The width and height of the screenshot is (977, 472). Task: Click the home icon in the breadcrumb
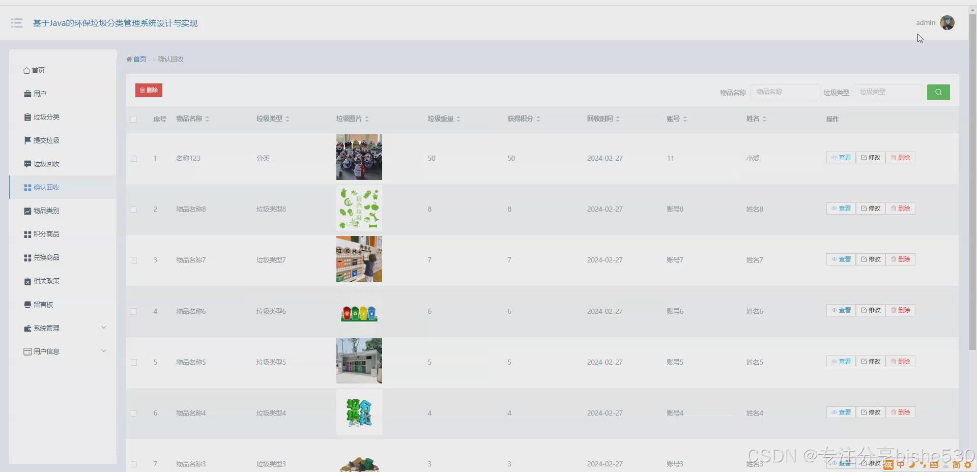pyautogui.click(x=129, y=59)
